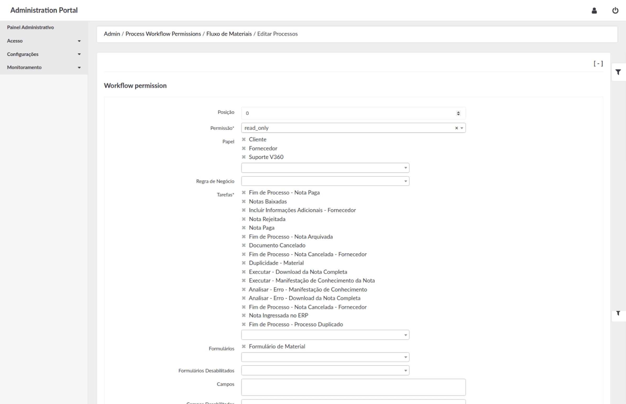Go to Fluxo de Materiais breadcrumb
The width and height of the screenshot is (626, 404).
pos(229,34)
